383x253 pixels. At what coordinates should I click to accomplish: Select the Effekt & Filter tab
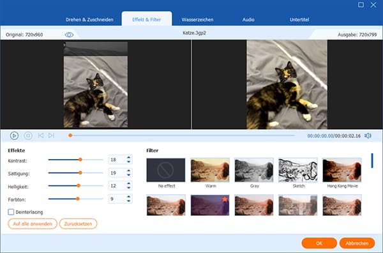click(x=147, y=19)
